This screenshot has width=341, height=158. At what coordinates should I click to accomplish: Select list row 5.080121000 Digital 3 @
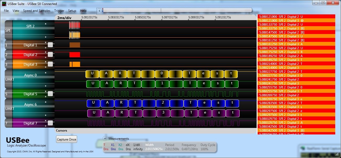point(297,20)
